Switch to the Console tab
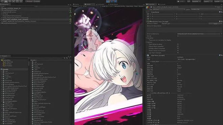This screenshot has width=223, height=125. point(162,4)
